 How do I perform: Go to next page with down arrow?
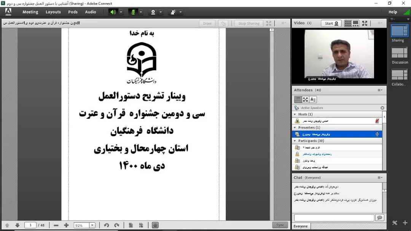17,225
